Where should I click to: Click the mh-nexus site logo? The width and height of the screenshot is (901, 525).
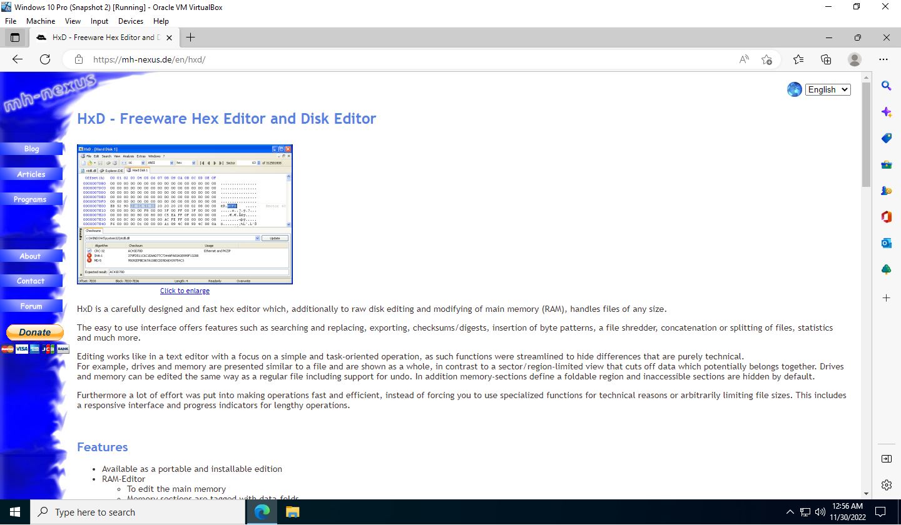pyautogui.click(x=50, y=92)
